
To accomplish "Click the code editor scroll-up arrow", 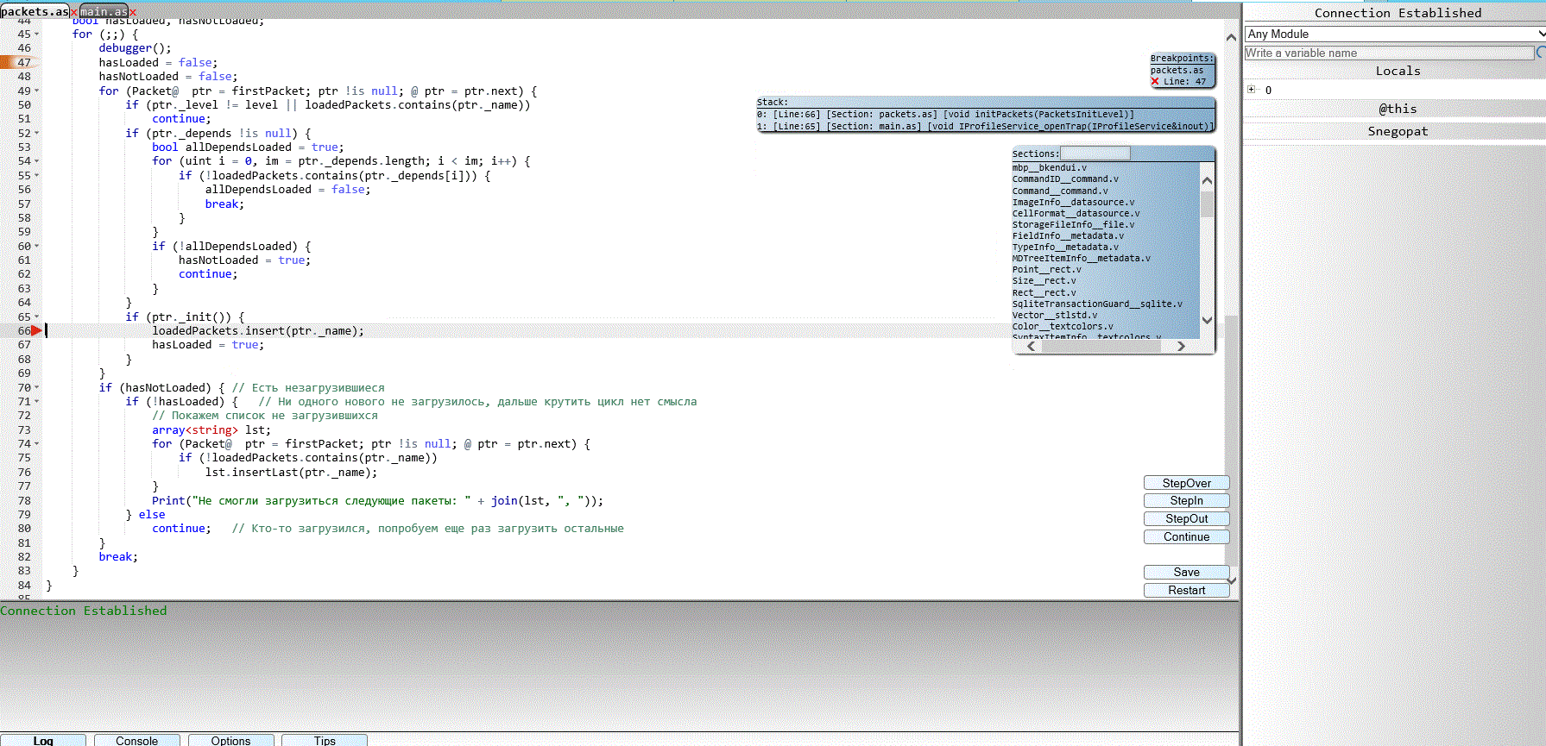I will (x=1232, y=37).
